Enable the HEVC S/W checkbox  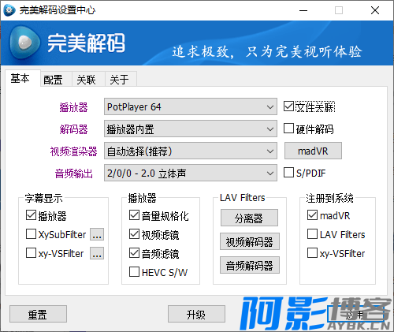(134, 272)
